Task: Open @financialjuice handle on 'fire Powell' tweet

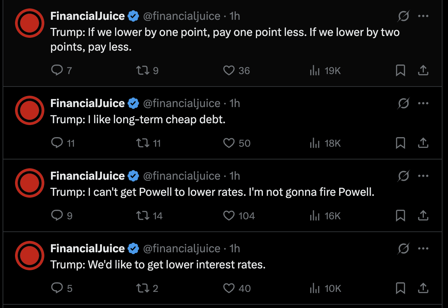Action: 181,176
